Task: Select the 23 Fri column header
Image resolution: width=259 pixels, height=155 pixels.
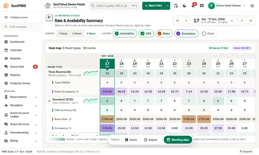Action: click(x=189, y=63)
